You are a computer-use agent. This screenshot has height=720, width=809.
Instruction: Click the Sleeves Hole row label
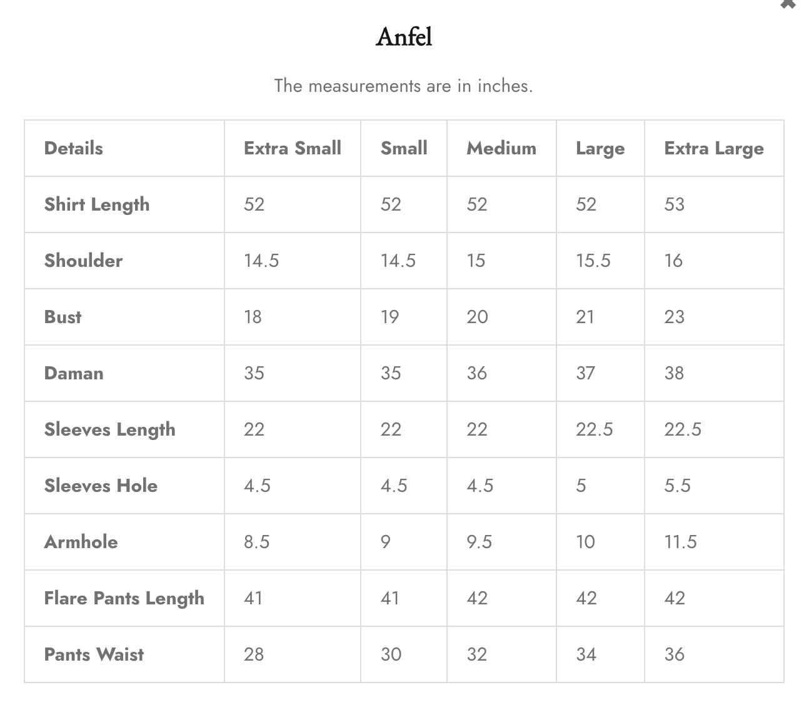101,486
